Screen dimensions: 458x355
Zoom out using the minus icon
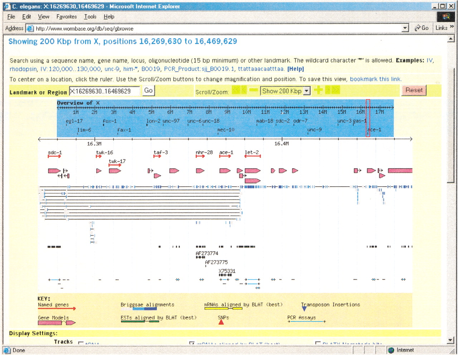pyautogui.click(x=254, y=90)
